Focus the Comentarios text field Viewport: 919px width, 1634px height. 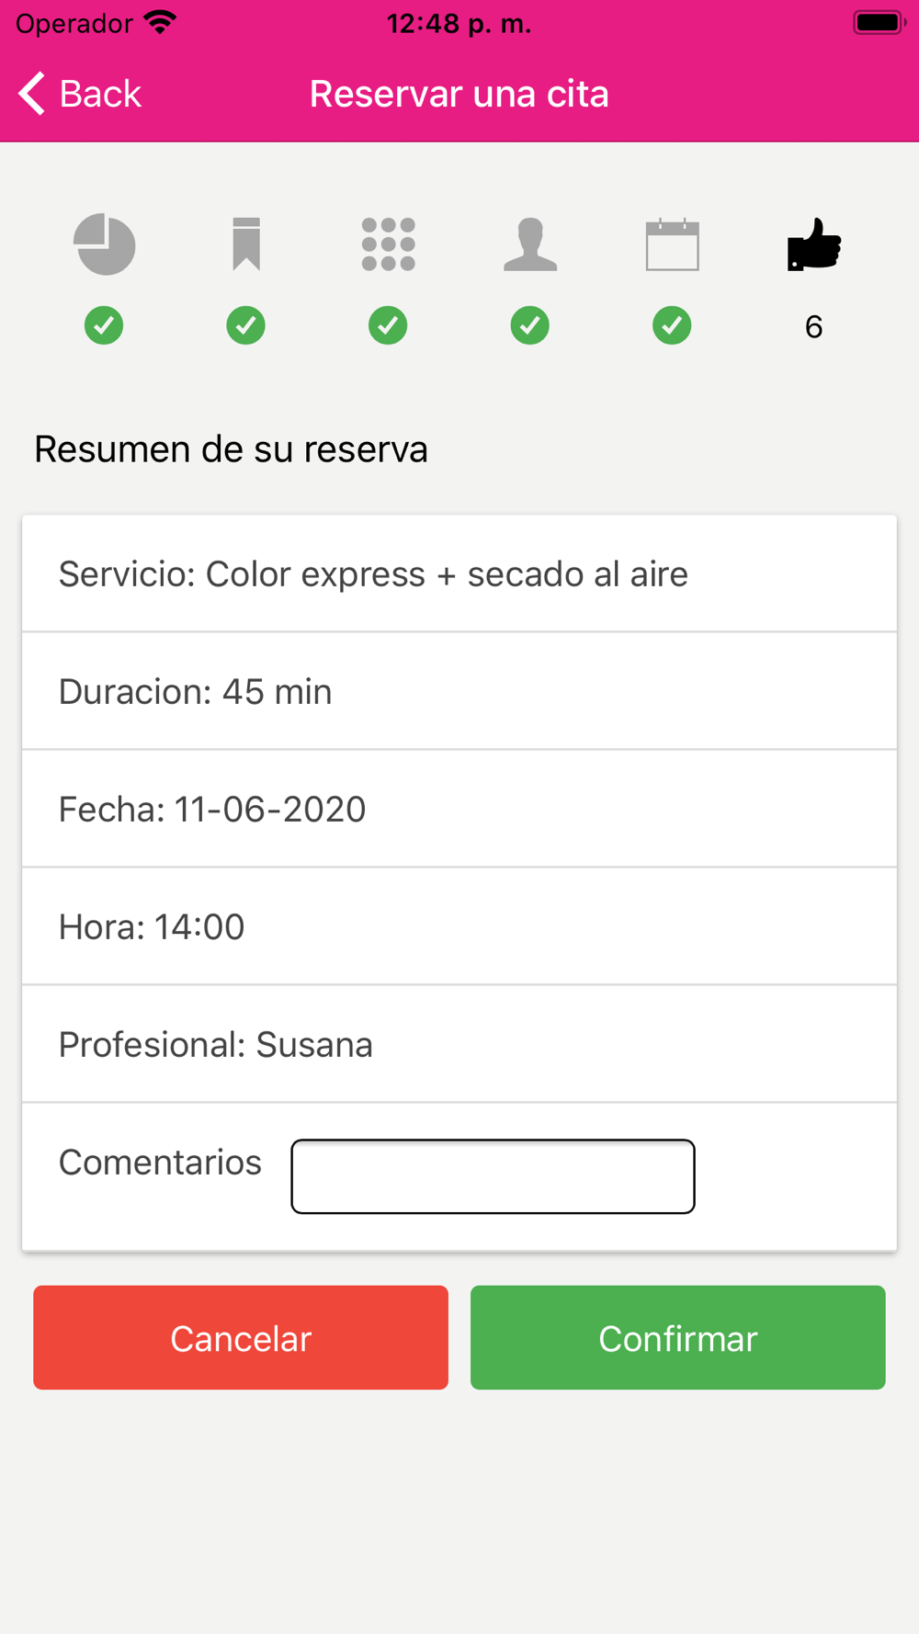[x=493, y=1176]
